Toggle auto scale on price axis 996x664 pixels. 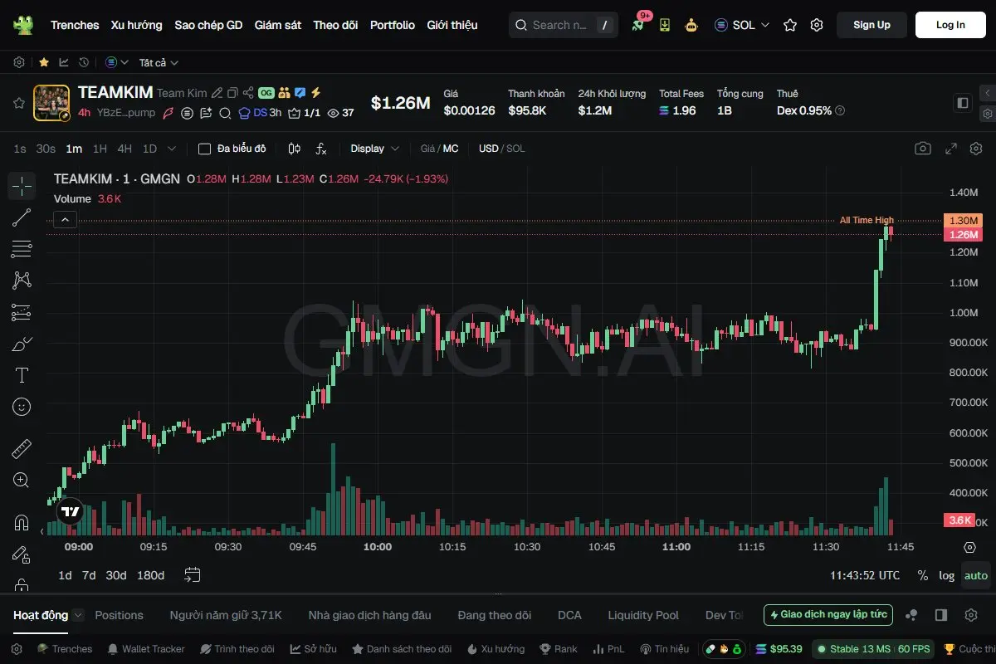pos(976,575)
